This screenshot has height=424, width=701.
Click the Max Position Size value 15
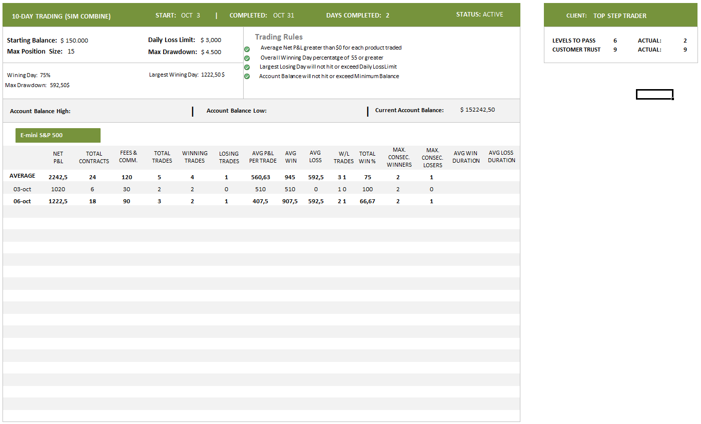(x=71, y=52)
